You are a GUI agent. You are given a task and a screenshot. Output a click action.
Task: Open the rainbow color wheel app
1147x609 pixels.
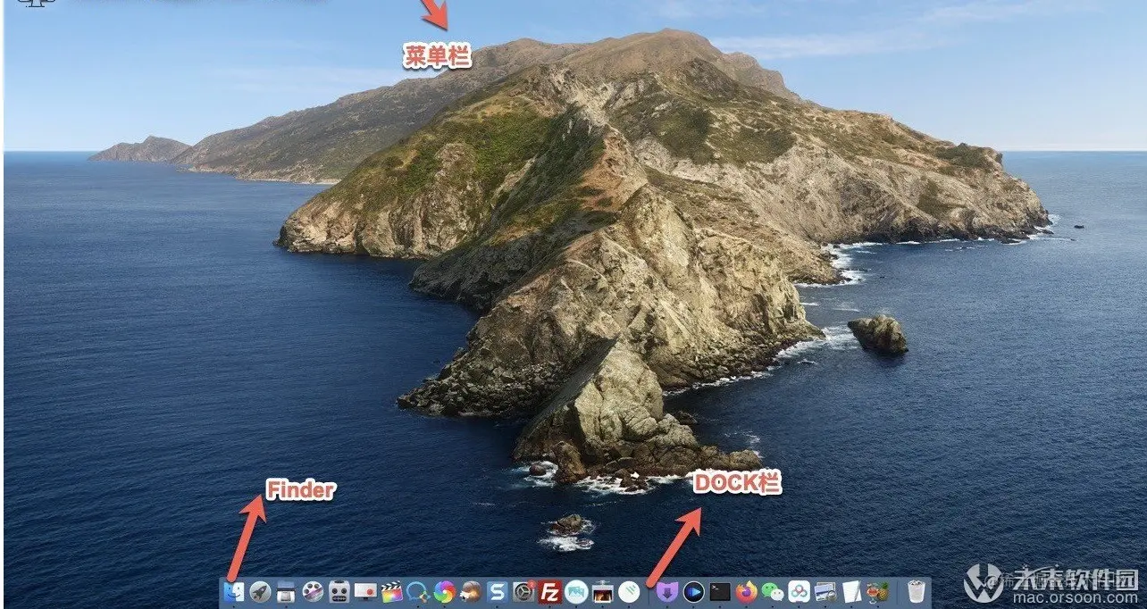[x=444, y=591]
